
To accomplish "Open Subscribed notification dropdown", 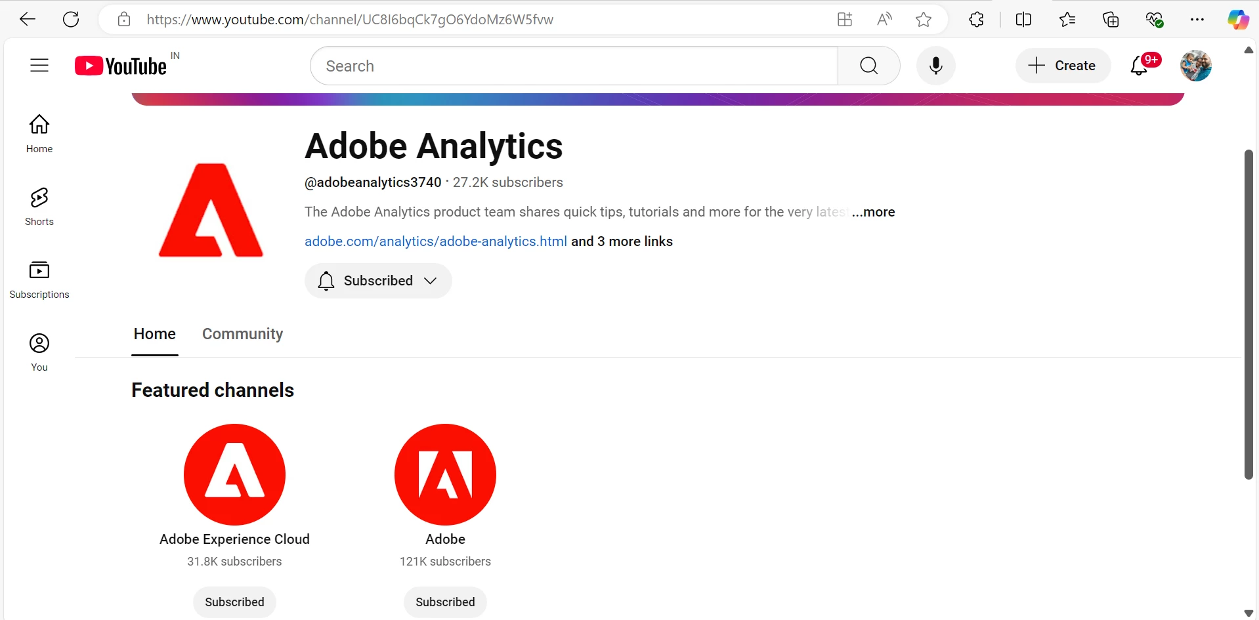I will (378, 281).
